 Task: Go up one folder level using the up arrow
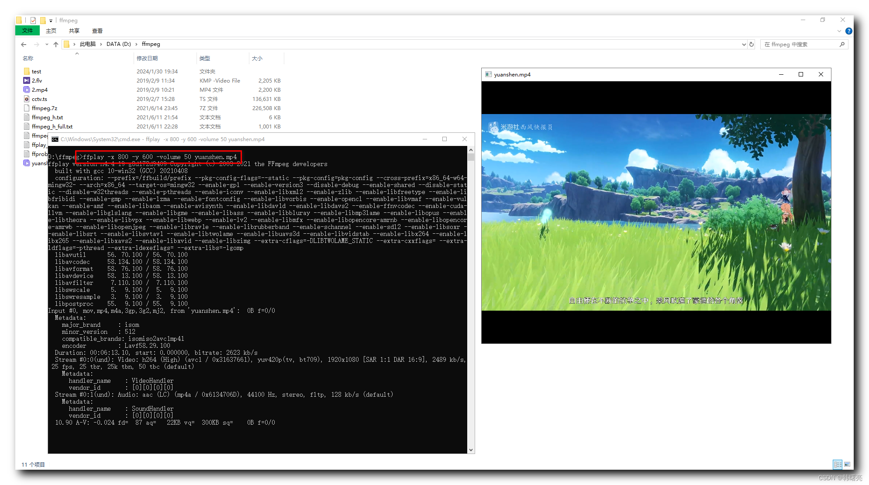[x=56, y=44]
